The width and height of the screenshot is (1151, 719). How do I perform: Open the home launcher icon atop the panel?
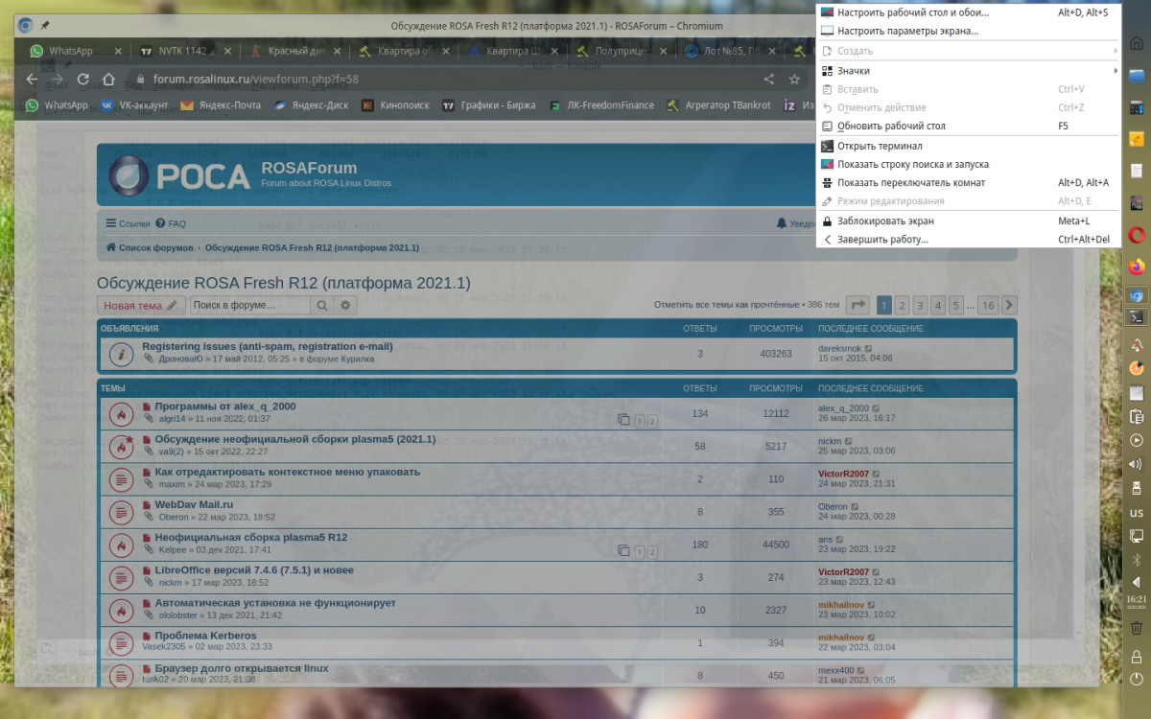1137,42
